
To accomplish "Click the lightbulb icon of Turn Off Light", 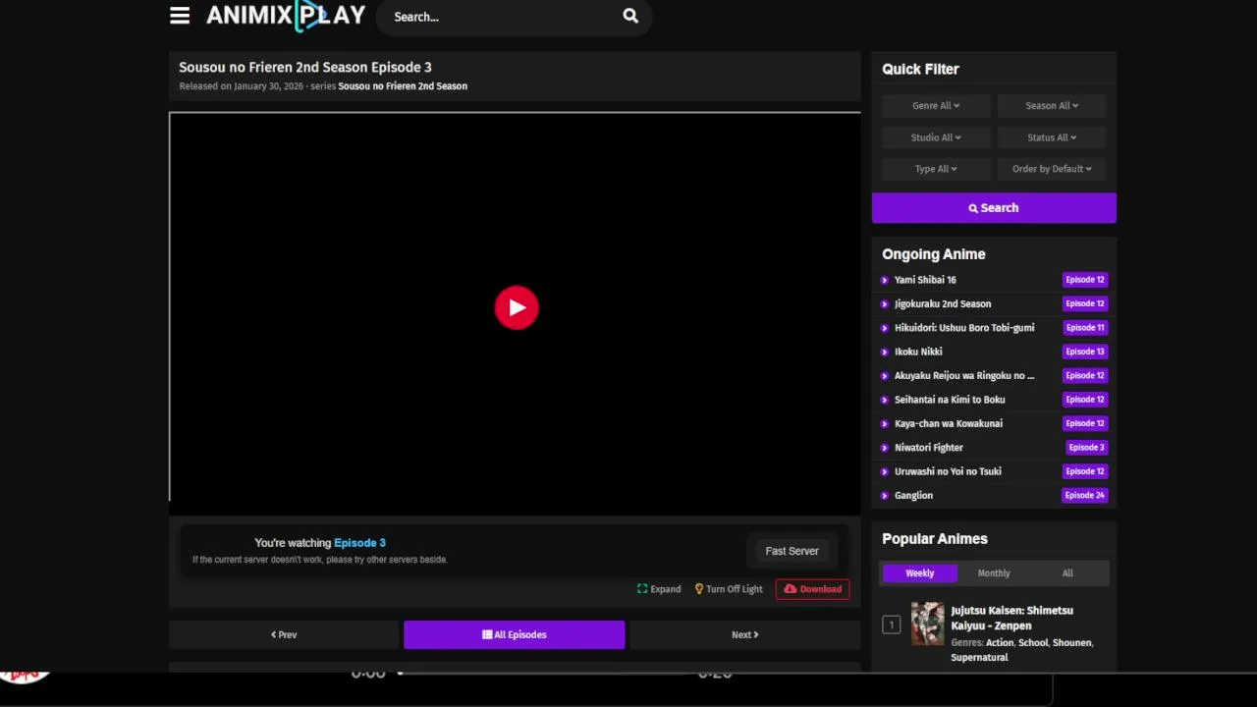I will 699,589.
